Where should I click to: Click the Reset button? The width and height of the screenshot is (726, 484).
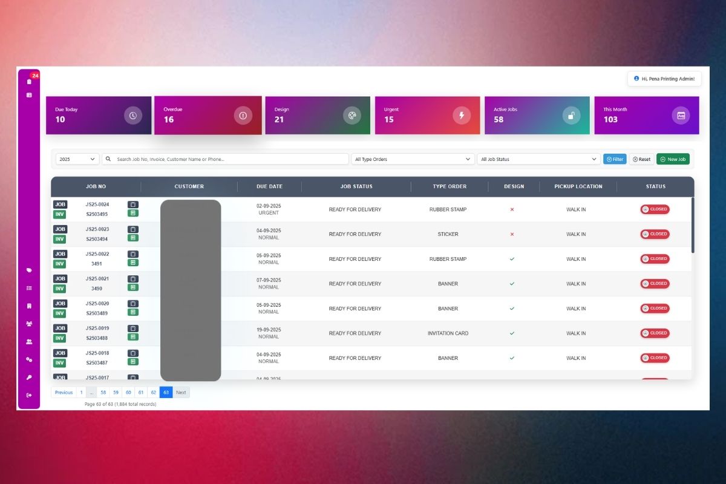[x=641, y=159]
